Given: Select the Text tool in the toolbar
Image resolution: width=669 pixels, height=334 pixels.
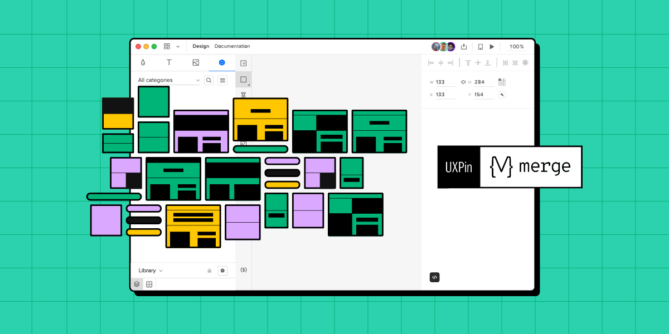Looking at the screenshot, I should coord(169,62).
